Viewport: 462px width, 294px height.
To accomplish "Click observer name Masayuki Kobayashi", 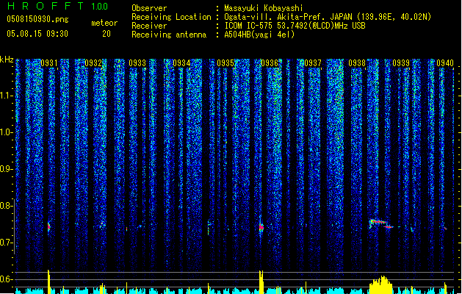I will tap(263, 8).
